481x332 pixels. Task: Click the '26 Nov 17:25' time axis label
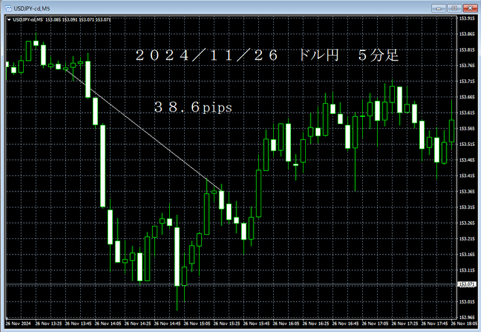pos(405,324)
